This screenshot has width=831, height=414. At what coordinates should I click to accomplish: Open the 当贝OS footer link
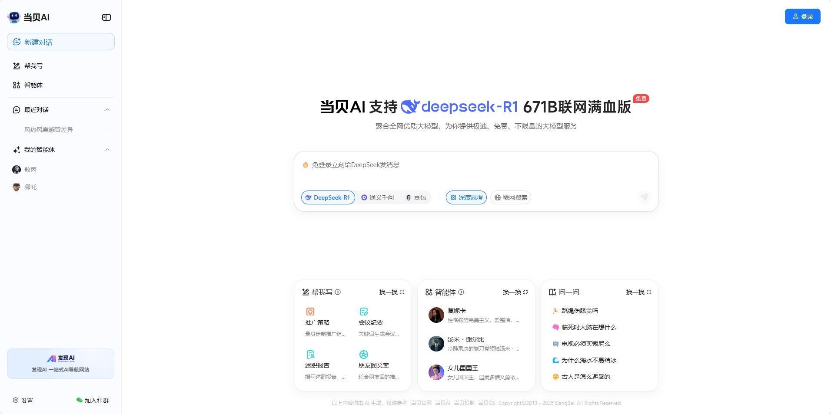point(487,403)
